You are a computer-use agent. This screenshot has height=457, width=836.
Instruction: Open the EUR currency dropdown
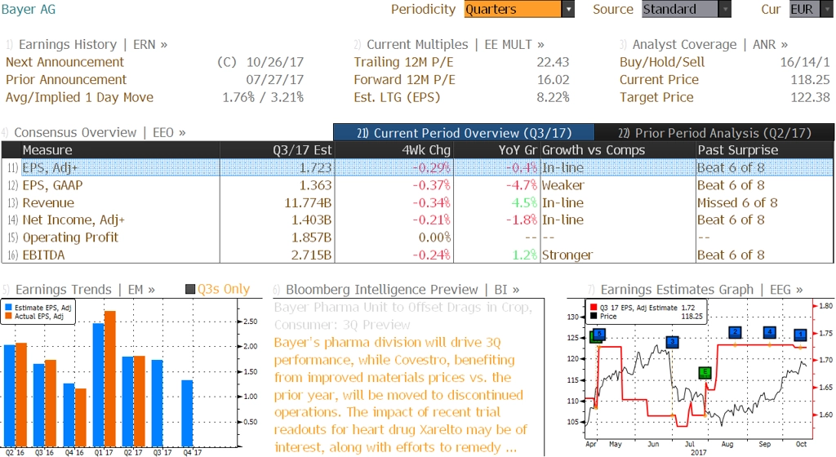point(811,9)
